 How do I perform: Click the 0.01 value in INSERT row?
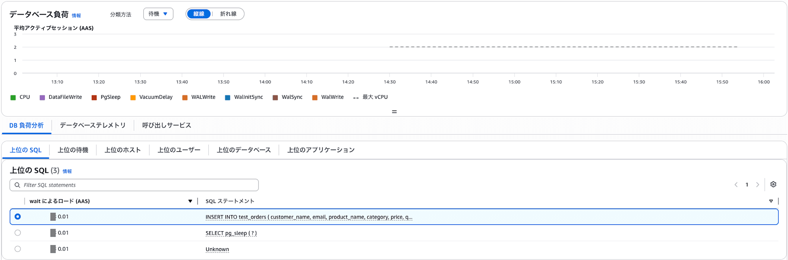click(63, 217)
